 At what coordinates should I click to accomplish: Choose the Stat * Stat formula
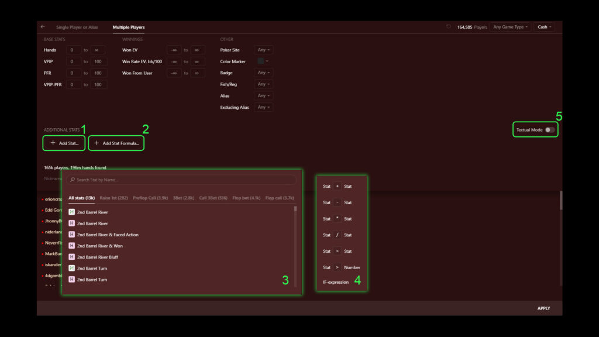pyautogui.click(x=338, y=219)
